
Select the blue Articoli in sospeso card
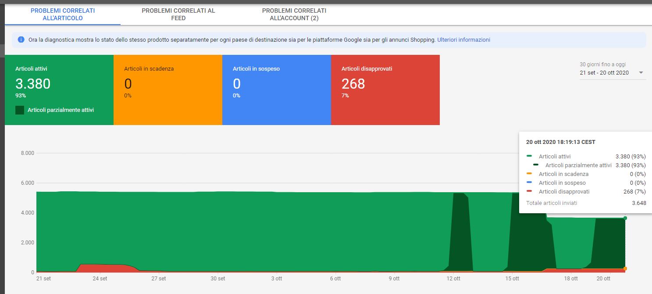coord(277,90)
